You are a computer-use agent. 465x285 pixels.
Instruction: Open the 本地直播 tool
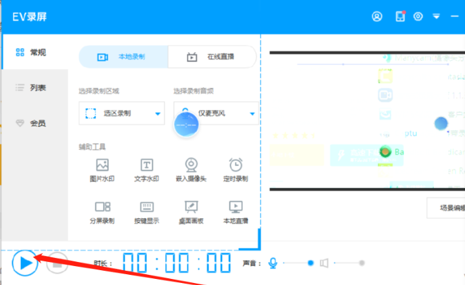pos(236,213)
